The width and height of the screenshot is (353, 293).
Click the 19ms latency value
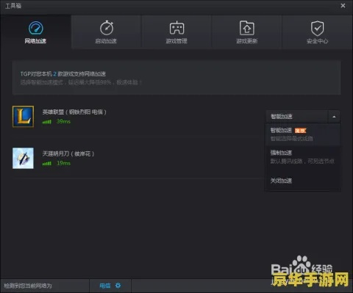click(x=63, y=163)
